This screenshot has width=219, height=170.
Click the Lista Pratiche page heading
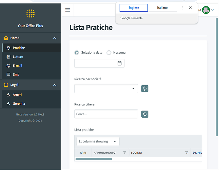pyautogui.click(x=91, y=28)
